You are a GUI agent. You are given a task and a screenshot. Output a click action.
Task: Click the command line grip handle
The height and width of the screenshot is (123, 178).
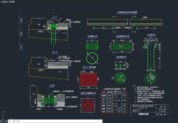[1, 121]
